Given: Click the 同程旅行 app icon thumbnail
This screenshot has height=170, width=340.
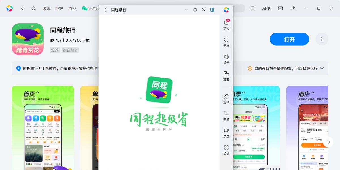Looking at the screenshot, I should 27,39.
